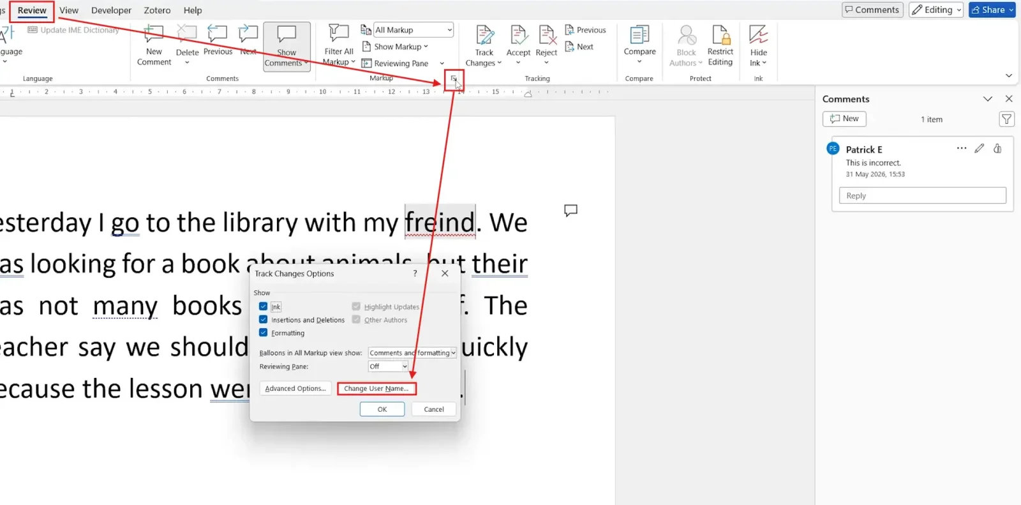Switch to the View tab
This screenshot has width=1021, height=505.
69,10
